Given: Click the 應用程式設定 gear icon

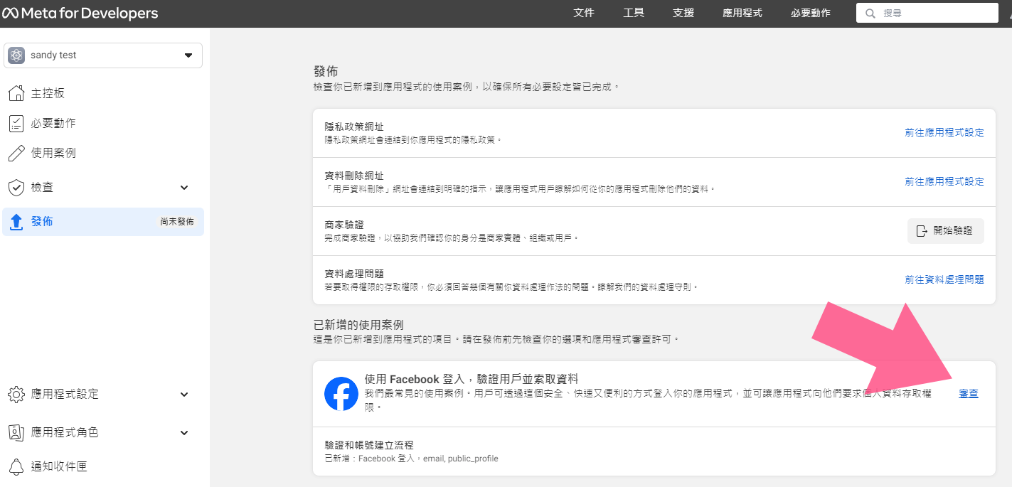Looking at the screenshot, I should point(16,394).
